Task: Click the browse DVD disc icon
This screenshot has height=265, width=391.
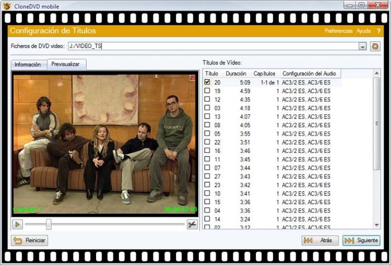Action: (375, 47)
